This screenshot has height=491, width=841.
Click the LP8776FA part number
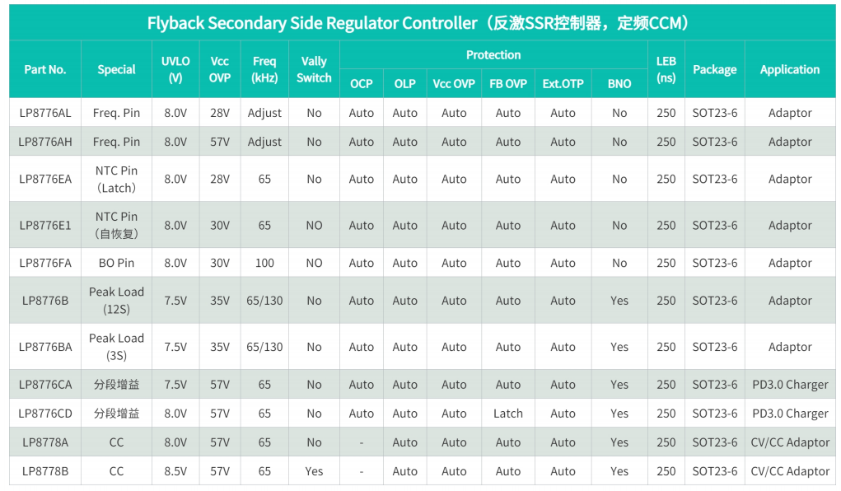pos(45,263)
